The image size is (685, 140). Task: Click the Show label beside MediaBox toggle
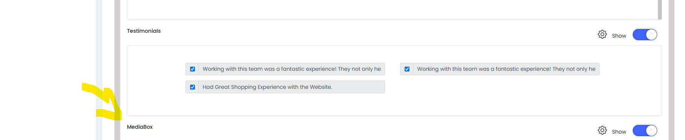619,132
